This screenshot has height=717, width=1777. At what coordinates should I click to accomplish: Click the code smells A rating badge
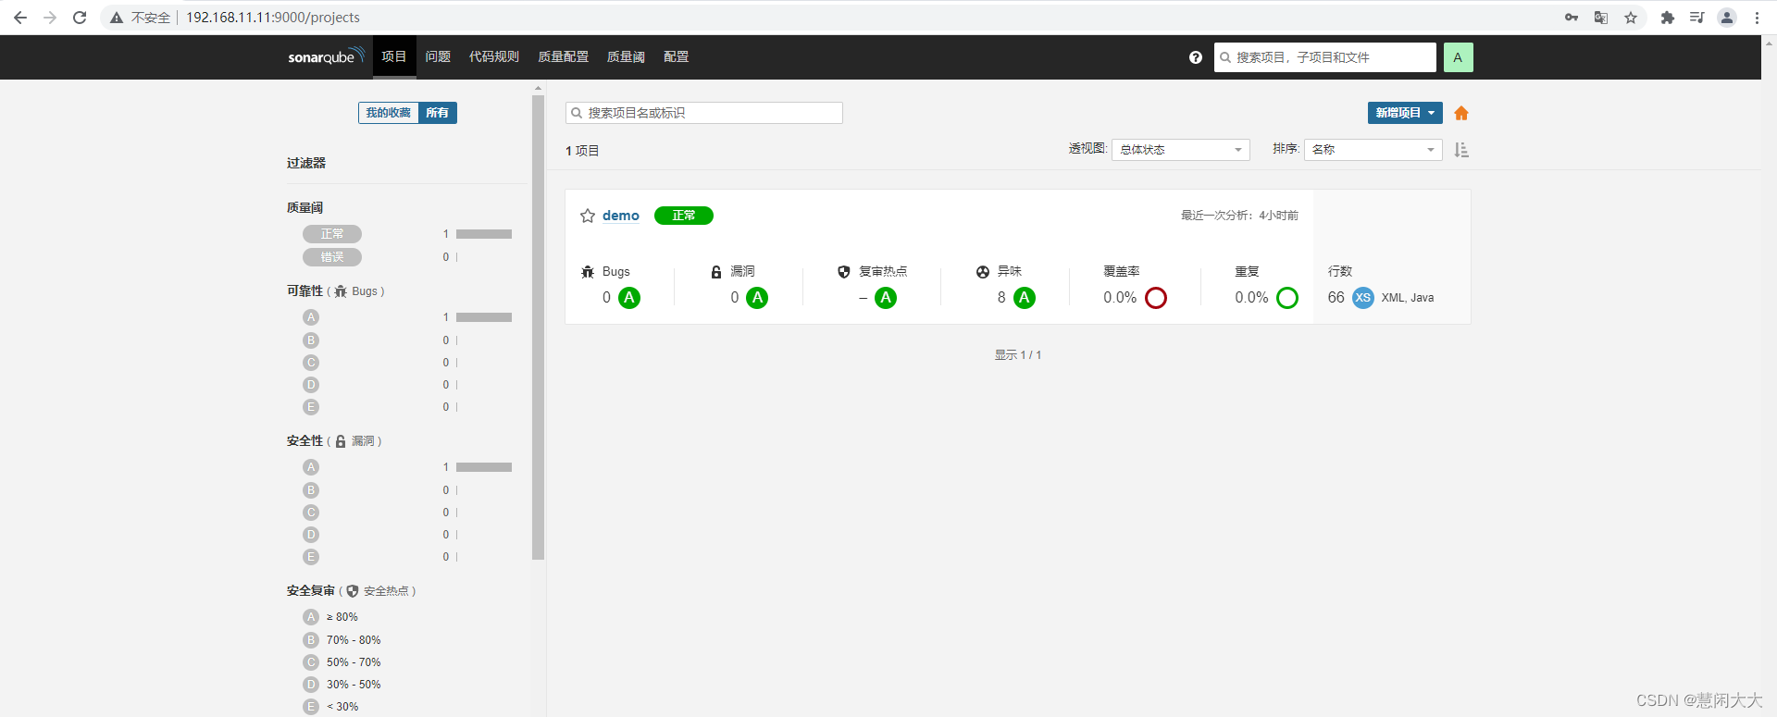(1025, 298)
